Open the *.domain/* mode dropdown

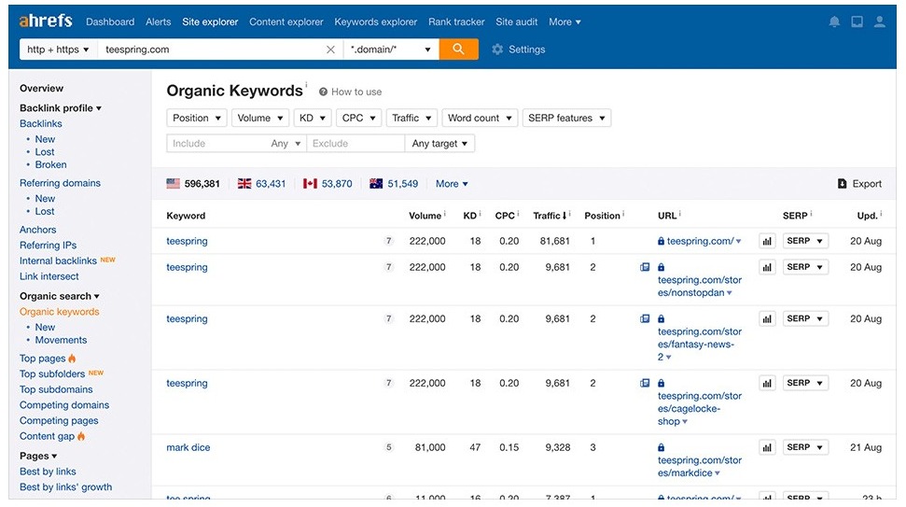(x=391, y=49)
